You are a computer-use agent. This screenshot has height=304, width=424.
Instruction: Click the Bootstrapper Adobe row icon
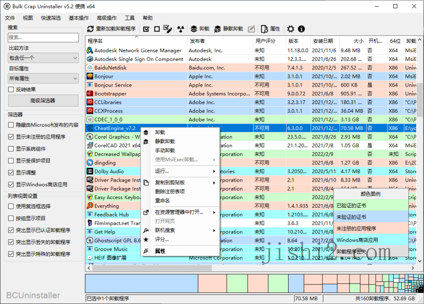[x=89, y=94]
